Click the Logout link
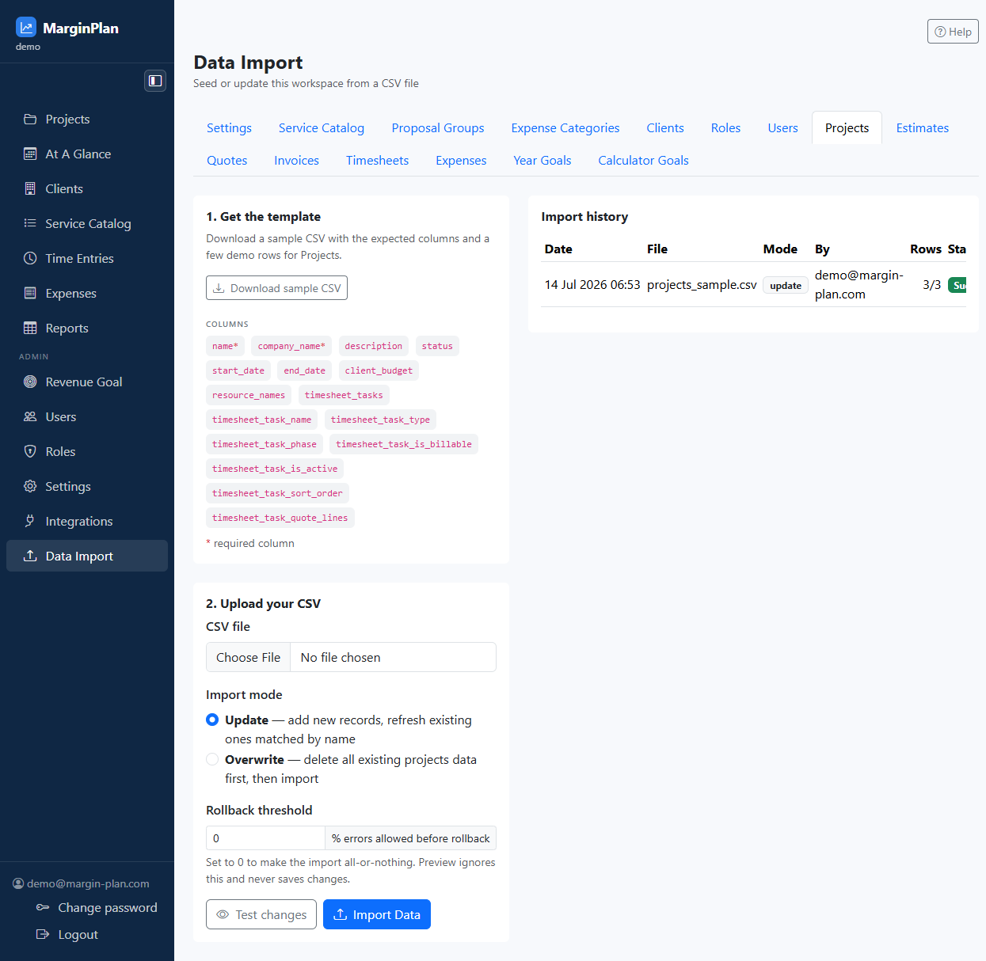The image size is (986, 961). click(78, 934)
